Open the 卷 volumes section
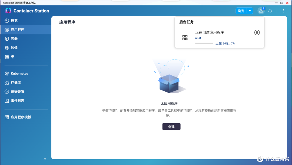This screenshot has width=292, height=165. pyautogui.click(x=26, y=57)
